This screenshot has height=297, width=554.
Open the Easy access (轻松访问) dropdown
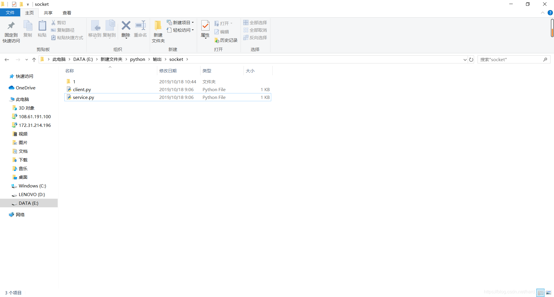click(x=180, y=30)
